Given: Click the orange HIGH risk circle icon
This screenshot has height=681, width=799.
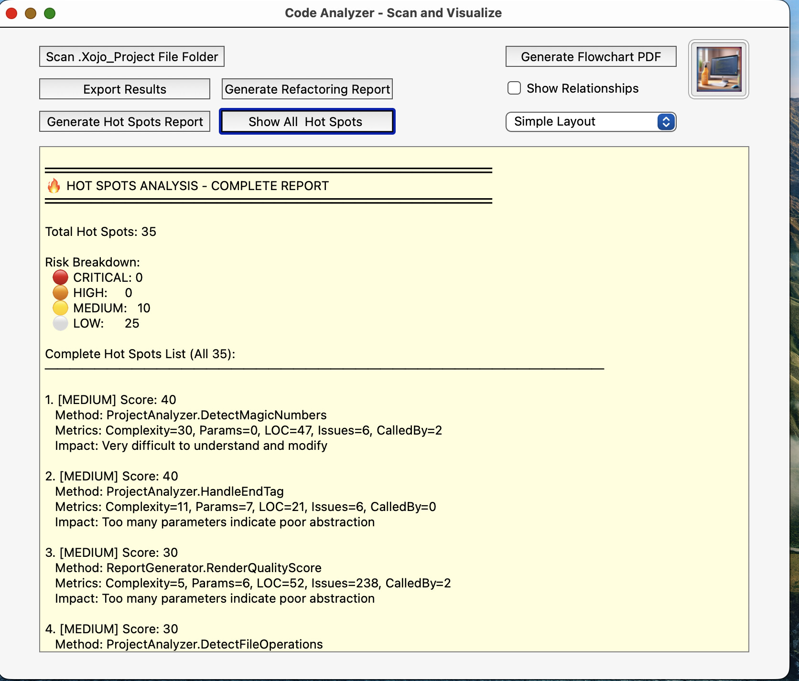Looking at the screenshot, I should (x=60, y=293).
